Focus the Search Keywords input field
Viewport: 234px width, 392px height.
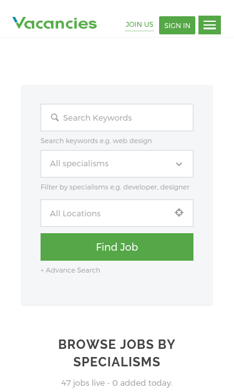117,118
